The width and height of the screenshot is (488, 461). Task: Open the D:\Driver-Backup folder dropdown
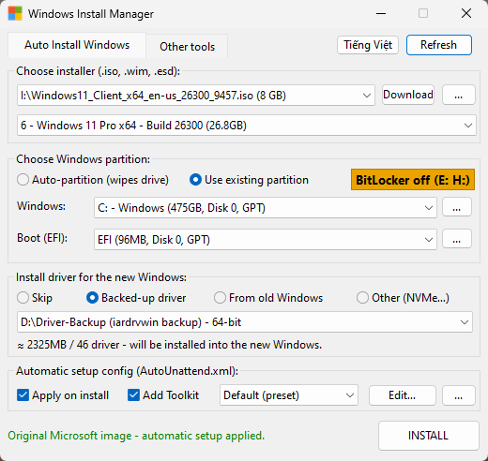(x=245, y=322)
